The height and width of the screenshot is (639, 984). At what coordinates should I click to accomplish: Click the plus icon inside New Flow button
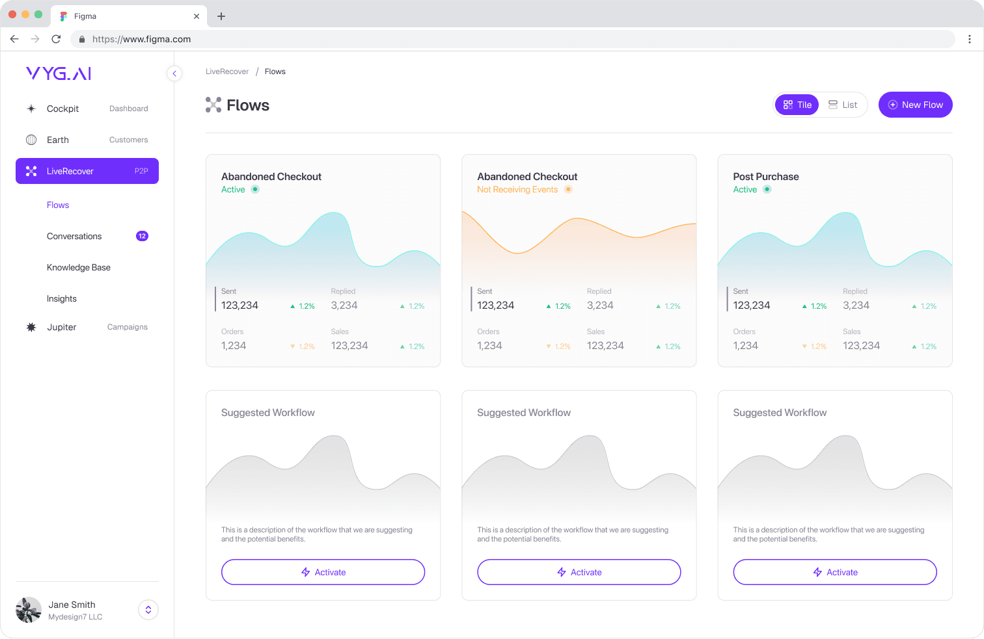point(893,104)
